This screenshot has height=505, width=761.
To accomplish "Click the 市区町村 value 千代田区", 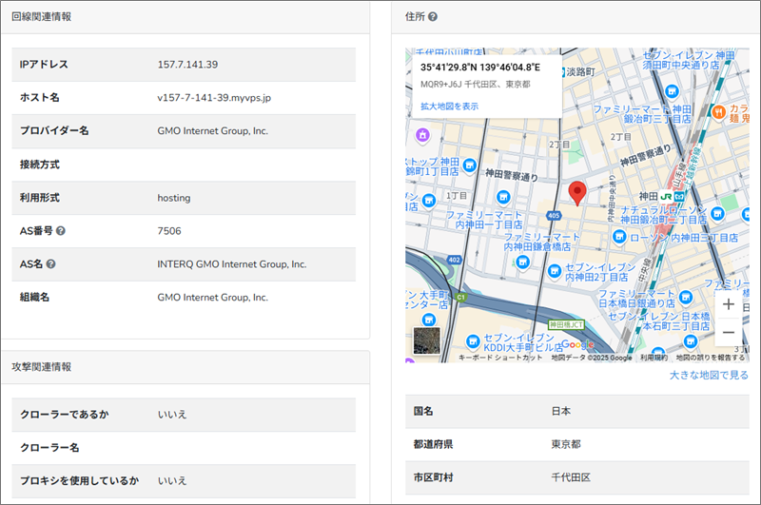I will click(571, 477).
